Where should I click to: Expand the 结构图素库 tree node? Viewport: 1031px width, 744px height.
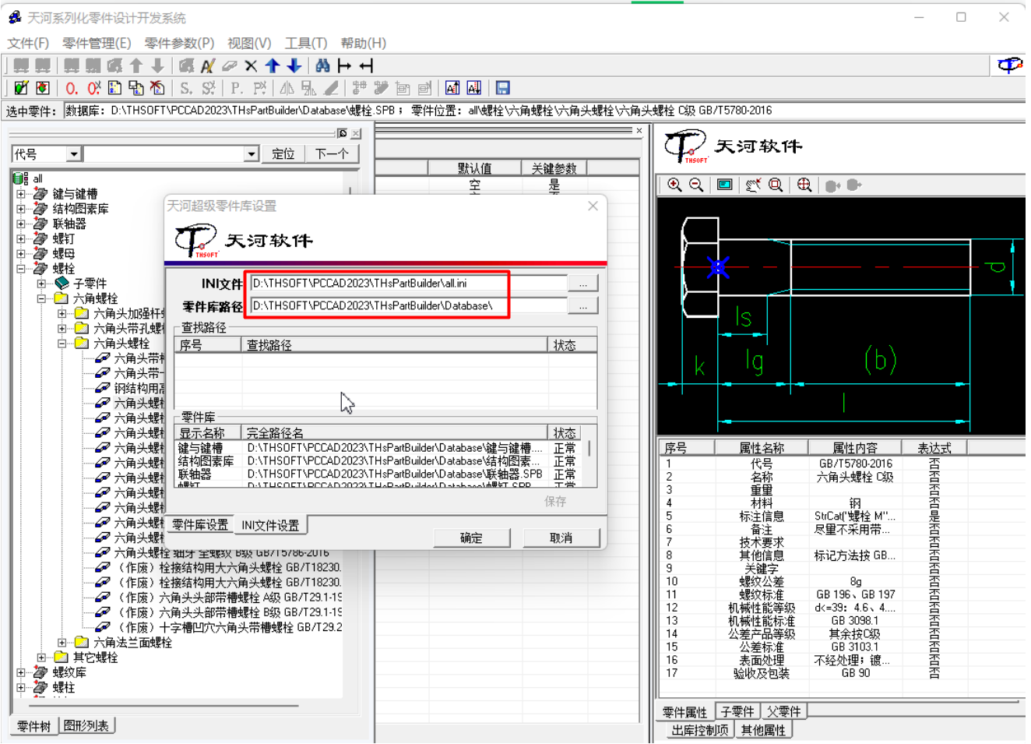point(21,209)
